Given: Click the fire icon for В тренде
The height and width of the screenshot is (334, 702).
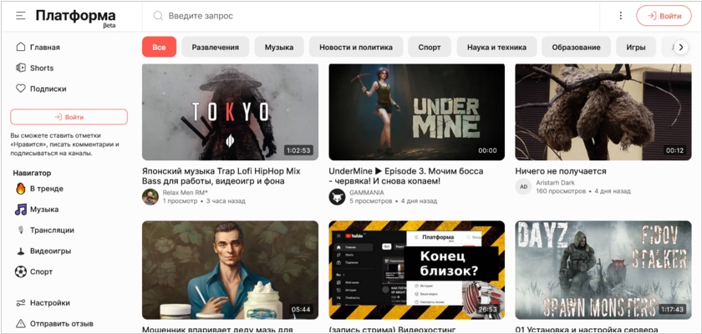Looking at the screenshot, I should coord(21,189).
